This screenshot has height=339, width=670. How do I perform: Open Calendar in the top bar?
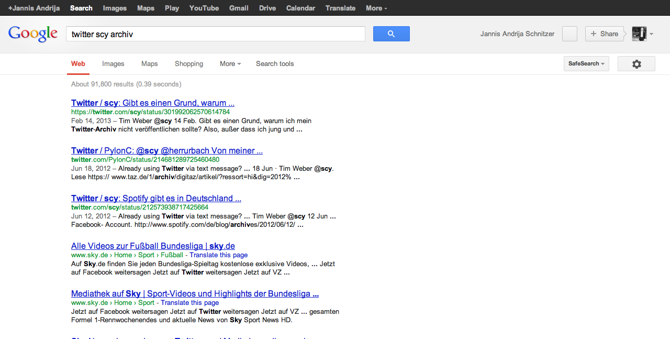click(x=300, y=8)
